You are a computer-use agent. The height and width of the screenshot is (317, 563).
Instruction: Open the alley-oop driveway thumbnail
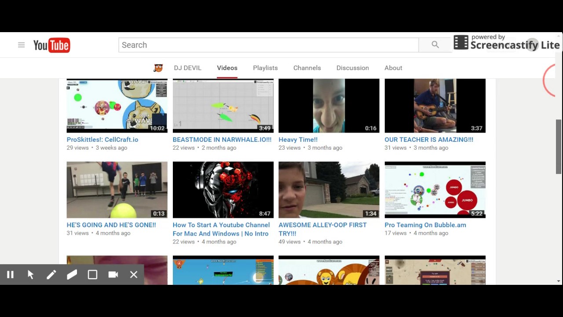coord(329,190)
